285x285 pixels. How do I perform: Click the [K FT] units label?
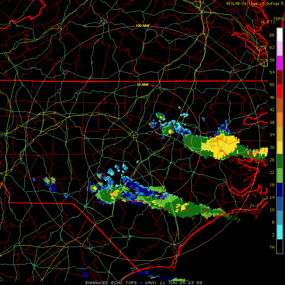[268, 22]
